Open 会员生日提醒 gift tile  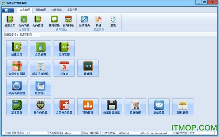click(17, 68)
